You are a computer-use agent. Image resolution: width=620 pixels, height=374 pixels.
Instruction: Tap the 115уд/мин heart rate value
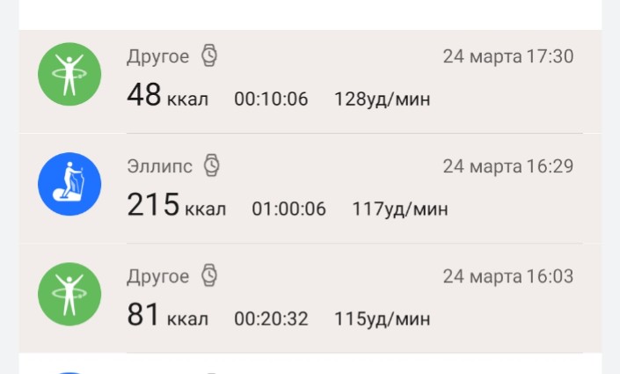click(382, 319)
